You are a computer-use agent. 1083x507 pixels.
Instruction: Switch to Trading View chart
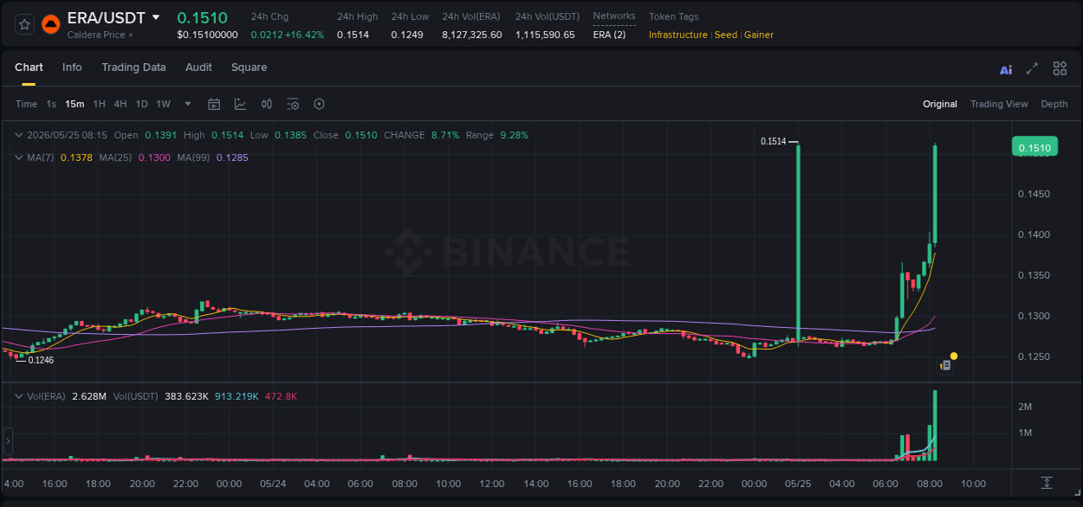999,104
